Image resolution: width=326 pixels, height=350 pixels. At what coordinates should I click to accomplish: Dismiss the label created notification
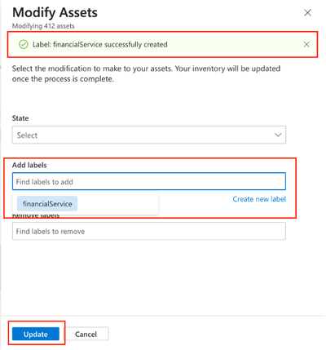306,44
